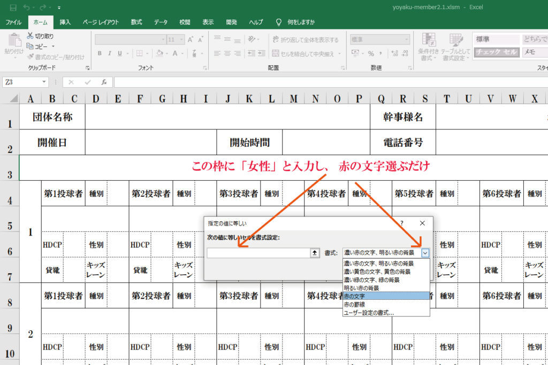Switch to the Page Layout (ページレイアウト) tab
Screen dimensions: 548x365
click(x=101, y=22)
